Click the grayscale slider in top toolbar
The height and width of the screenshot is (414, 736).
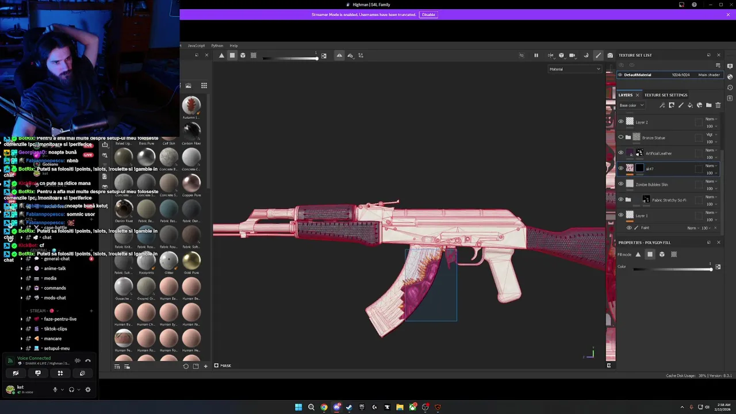pos(290,57)
